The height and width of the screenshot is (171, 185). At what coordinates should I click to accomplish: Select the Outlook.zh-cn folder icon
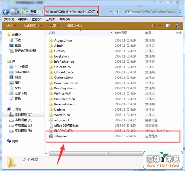pyautogui.click(x=51, y=77)
